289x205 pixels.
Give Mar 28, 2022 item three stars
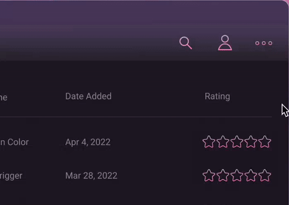[x=237, y=175]
